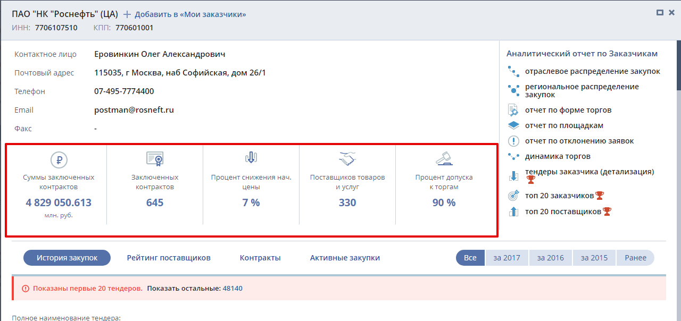Click the trophy icon after топ 20 поставщиков
681x321 pixels.
pyautogui.click(x=607, y=212)
